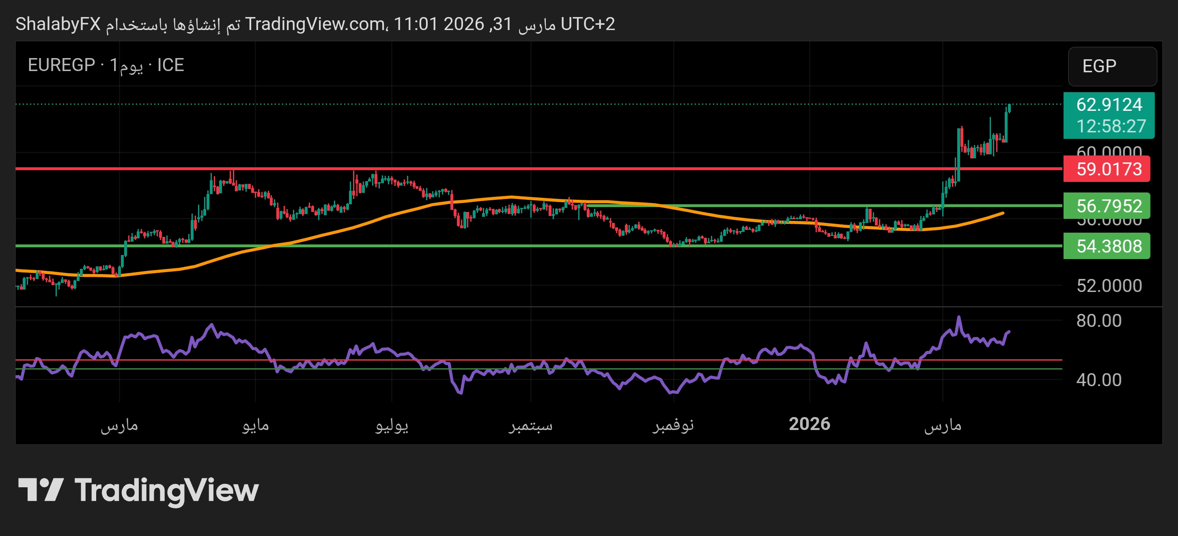The width and height of the screenshot is (1178, 536).
Task: Click the نوفمبر month label on time axis
Action: [673, 425]
